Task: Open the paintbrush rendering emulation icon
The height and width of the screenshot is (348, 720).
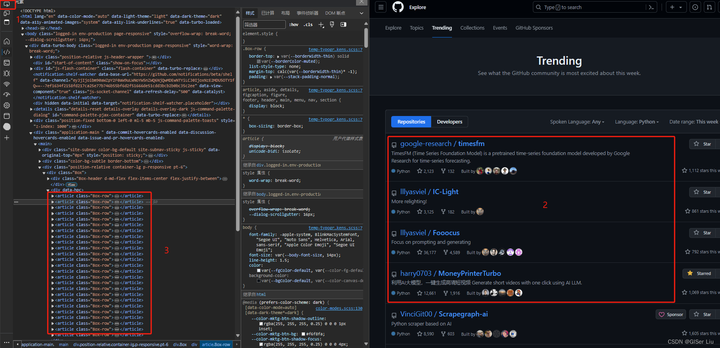Action: pos(332,24)
